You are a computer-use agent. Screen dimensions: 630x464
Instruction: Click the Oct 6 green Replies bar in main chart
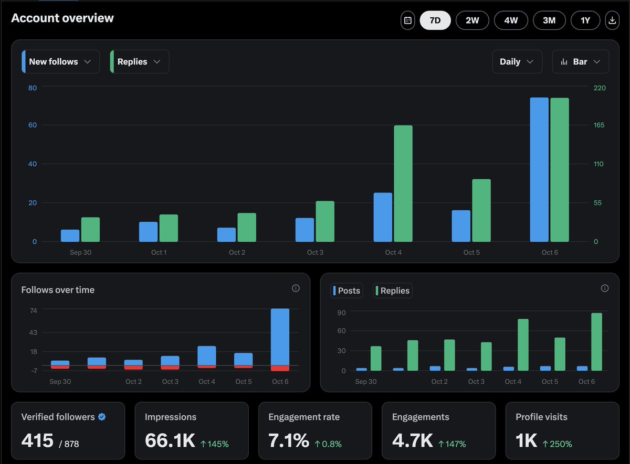(560, 170)
